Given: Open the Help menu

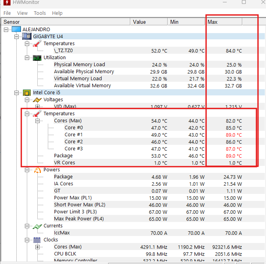Looking at the screenshot, I should [57, 13].
